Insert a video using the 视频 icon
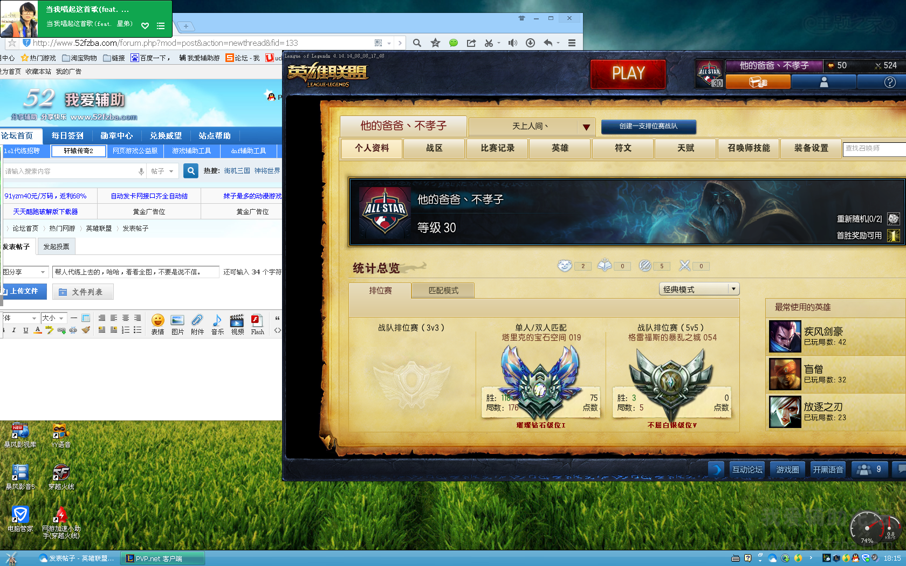 (x=237, y=325)
